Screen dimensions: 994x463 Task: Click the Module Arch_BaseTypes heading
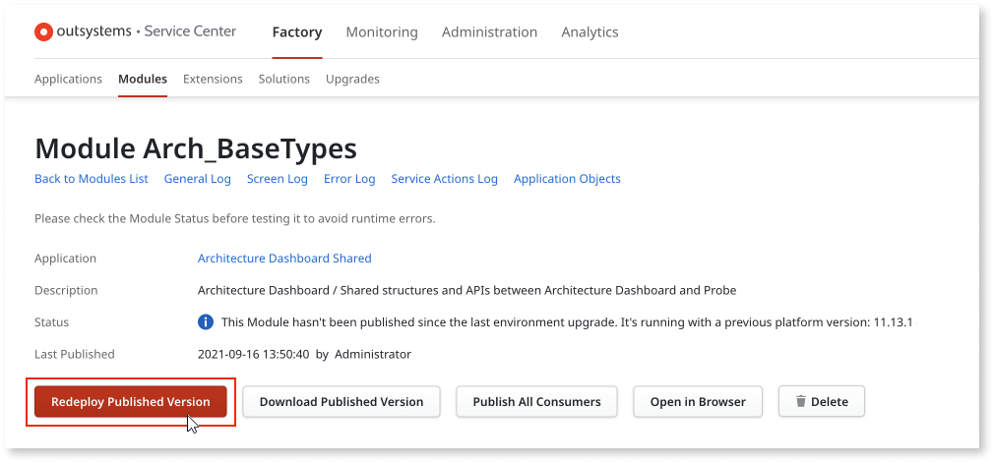[x=196, y=148]
